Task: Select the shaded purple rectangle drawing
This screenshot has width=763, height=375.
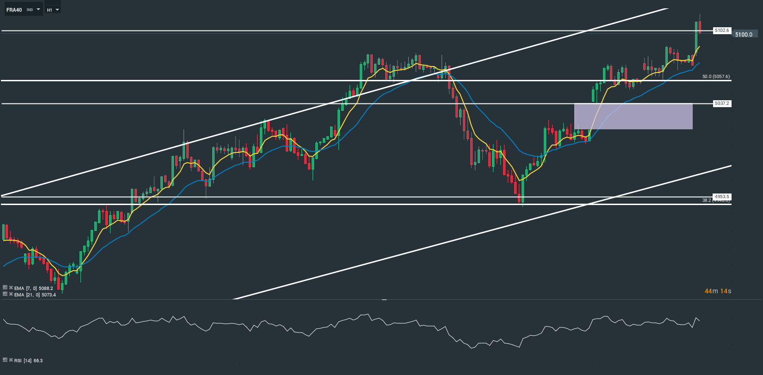Action: click(633, 116)
